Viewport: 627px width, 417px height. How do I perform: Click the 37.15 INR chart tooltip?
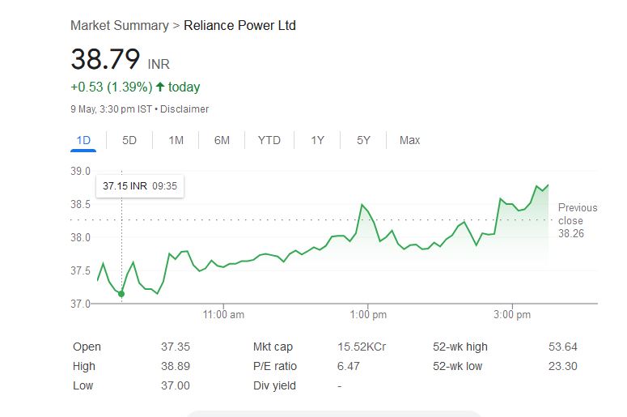139,186
